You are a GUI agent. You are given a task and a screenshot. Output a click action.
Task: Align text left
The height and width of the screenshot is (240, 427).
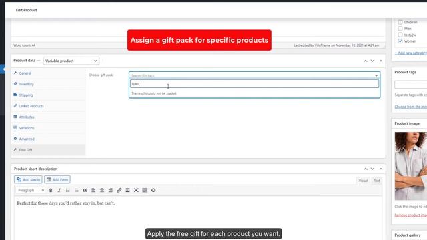pos(93,191)
